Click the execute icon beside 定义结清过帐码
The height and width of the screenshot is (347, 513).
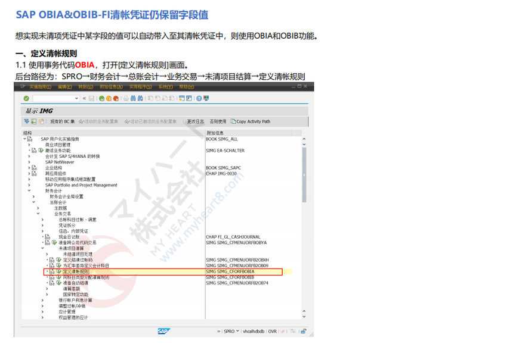59,260
